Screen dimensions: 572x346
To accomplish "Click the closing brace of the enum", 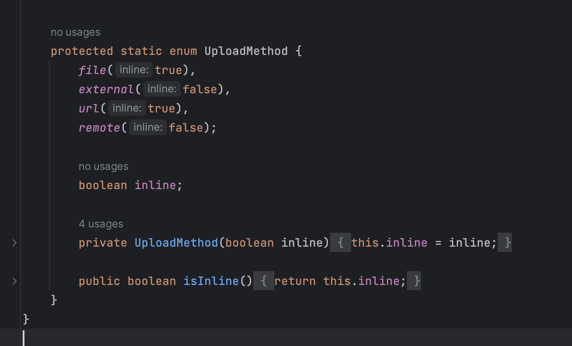I will pos(54,300).
